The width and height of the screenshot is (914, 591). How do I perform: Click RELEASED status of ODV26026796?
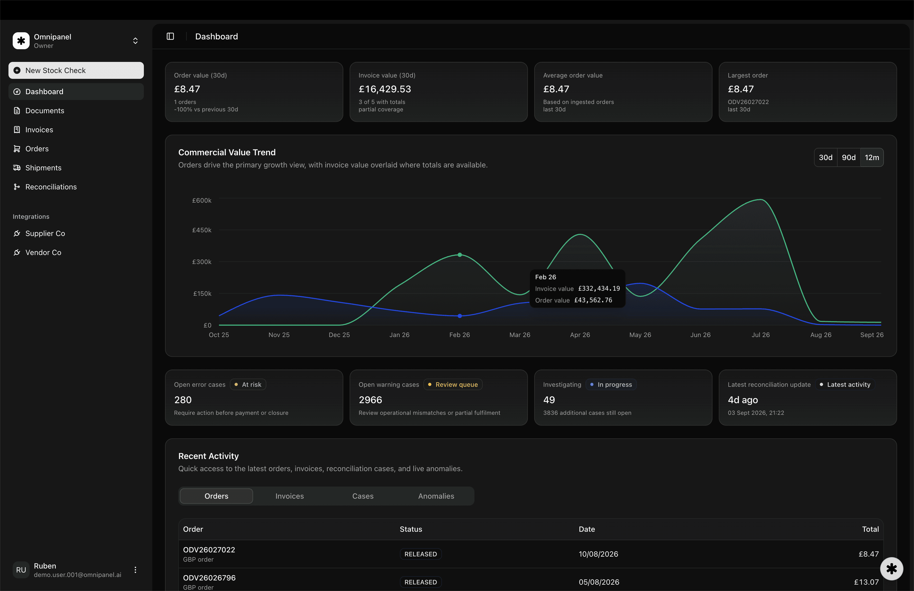click(x=421, y=582)
